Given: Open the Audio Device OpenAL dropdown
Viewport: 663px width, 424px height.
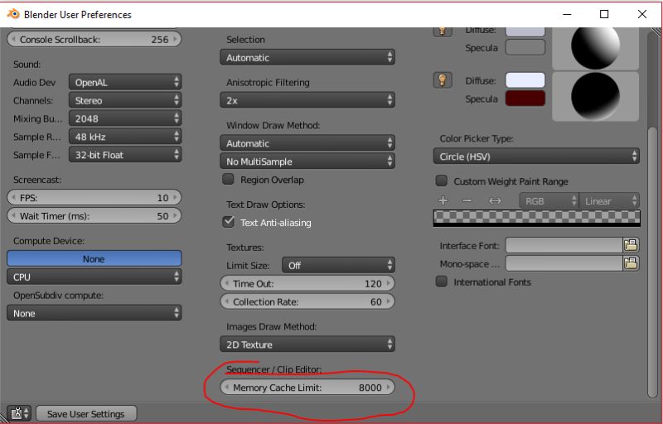Looking at the screenshot, I should click(125, 82).
